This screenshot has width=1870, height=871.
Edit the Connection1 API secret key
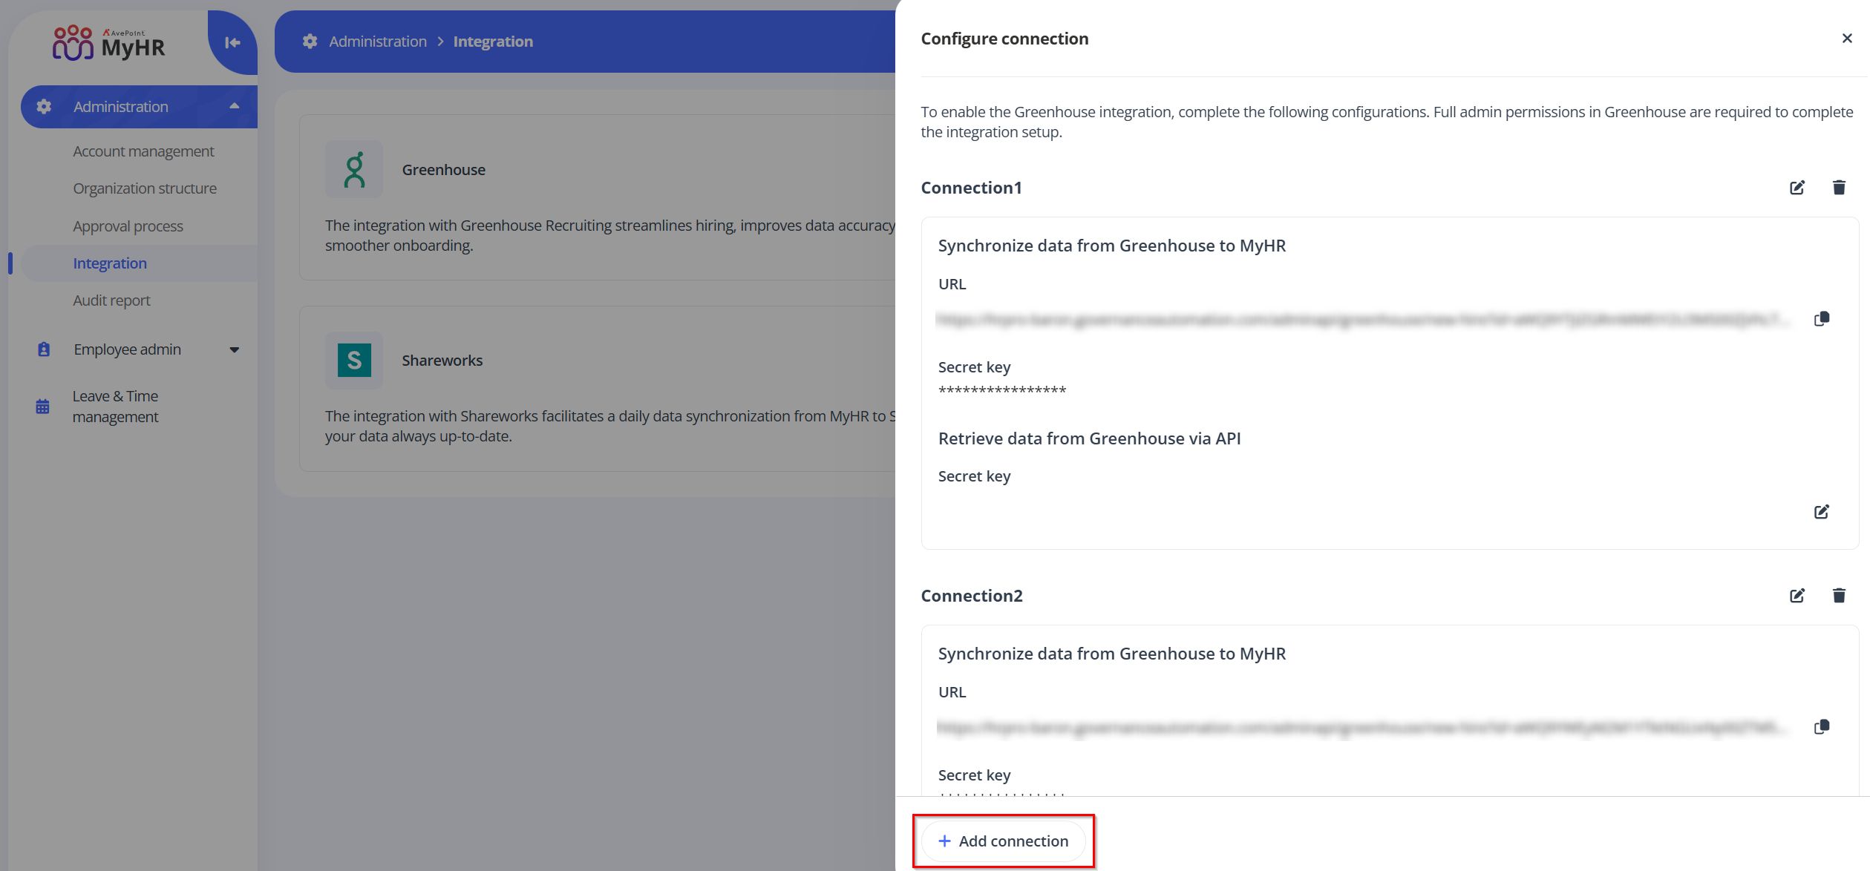1822,512
